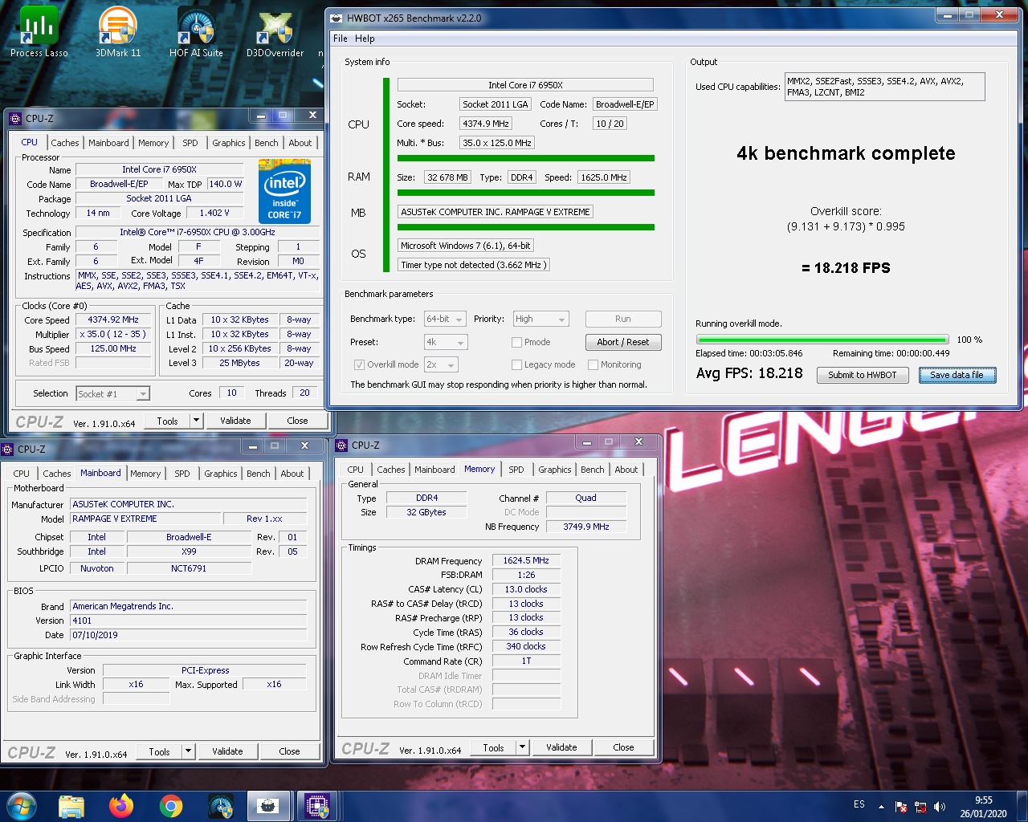Open the network tray icon
The height and width of the screenshot is (822, 1028).
(920, 806)
